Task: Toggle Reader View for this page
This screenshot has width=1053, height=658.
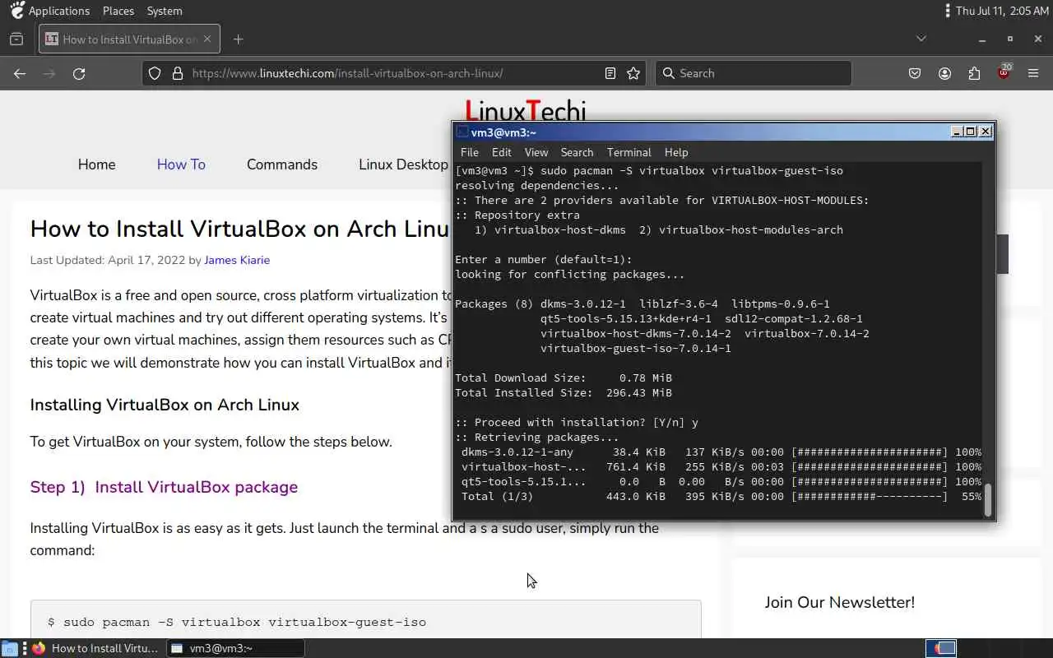Action: 610,73
